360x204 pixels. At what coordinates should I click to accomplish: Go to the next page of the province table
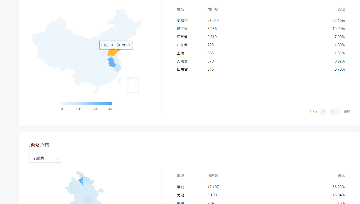[x=323, y=112]
